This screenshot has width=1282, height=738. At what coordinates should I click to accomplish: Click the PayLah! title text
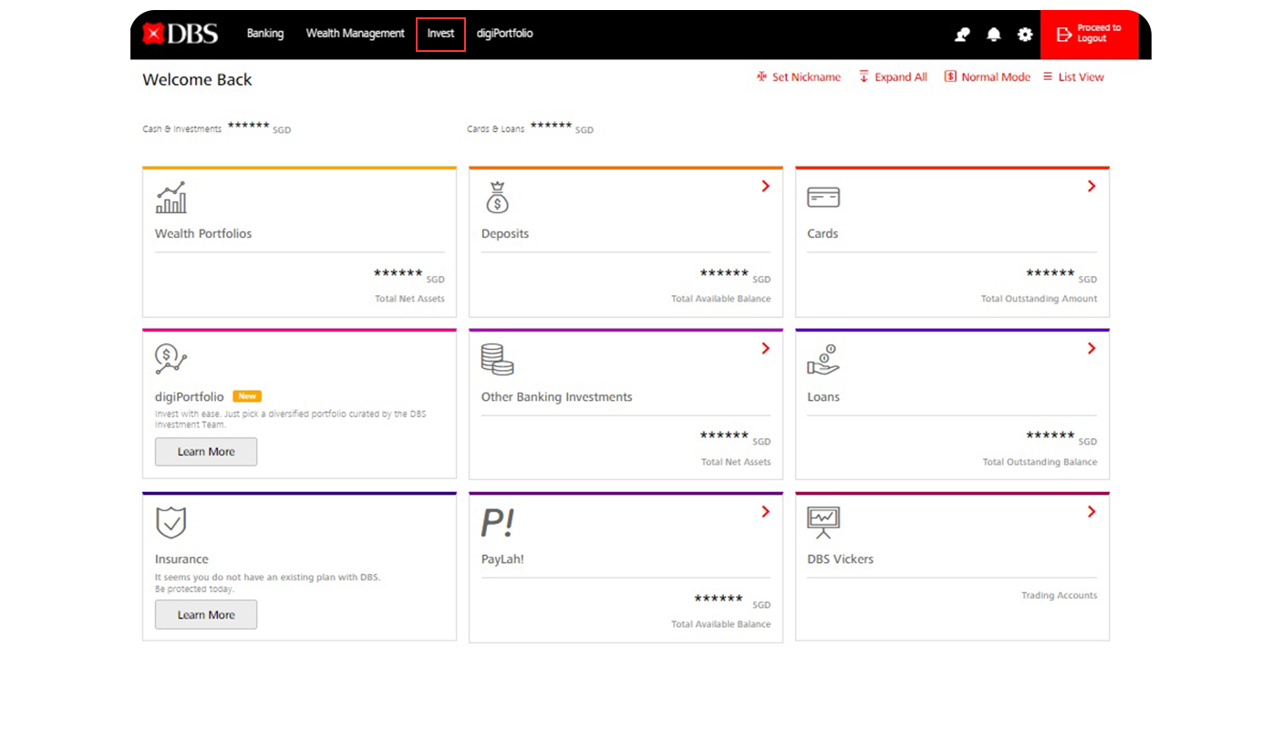click(x=502, y=559)
